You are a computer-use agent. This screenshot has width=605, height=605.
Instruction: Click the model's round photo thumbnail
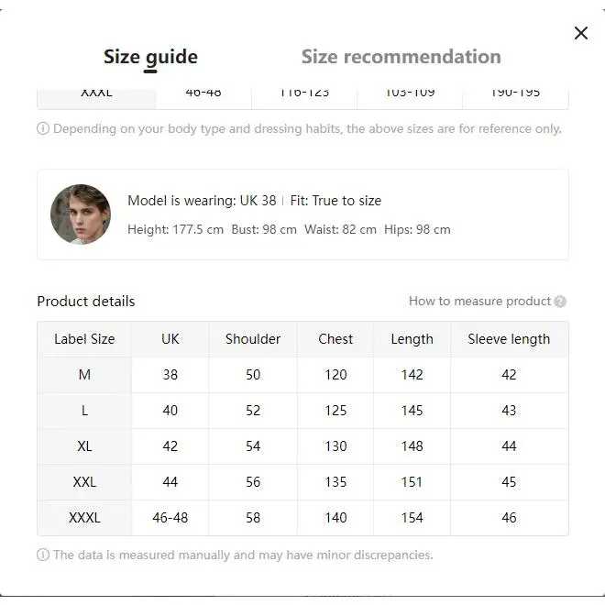81,214
